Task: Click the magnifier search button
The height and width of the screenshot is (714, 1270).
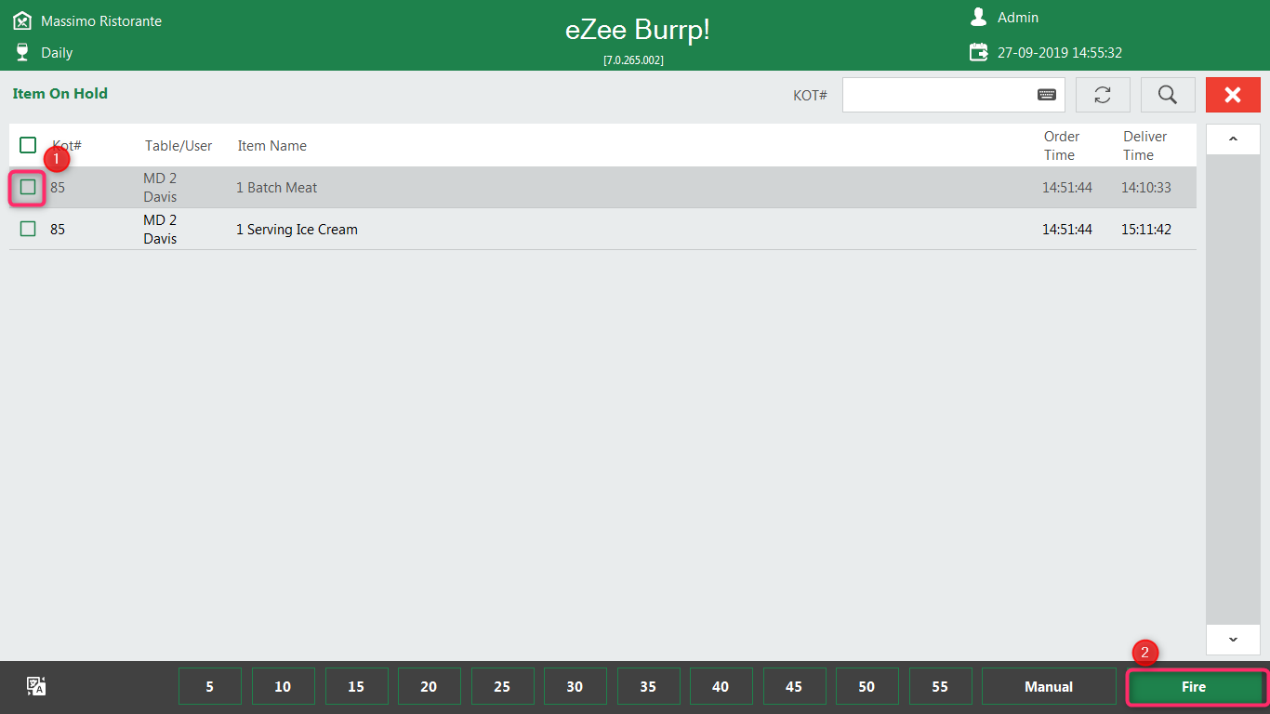Action: [x=1168, y=95]
